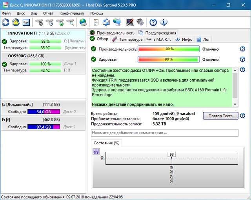Click the globe icon in the toolbar
The image size is (251, 200).
83,22
